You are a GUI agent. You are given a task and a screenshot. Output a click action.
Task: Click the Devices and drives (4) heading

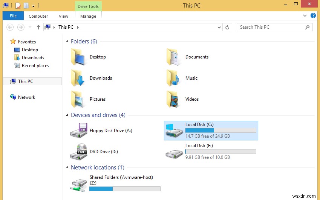(x=98, y=115)
